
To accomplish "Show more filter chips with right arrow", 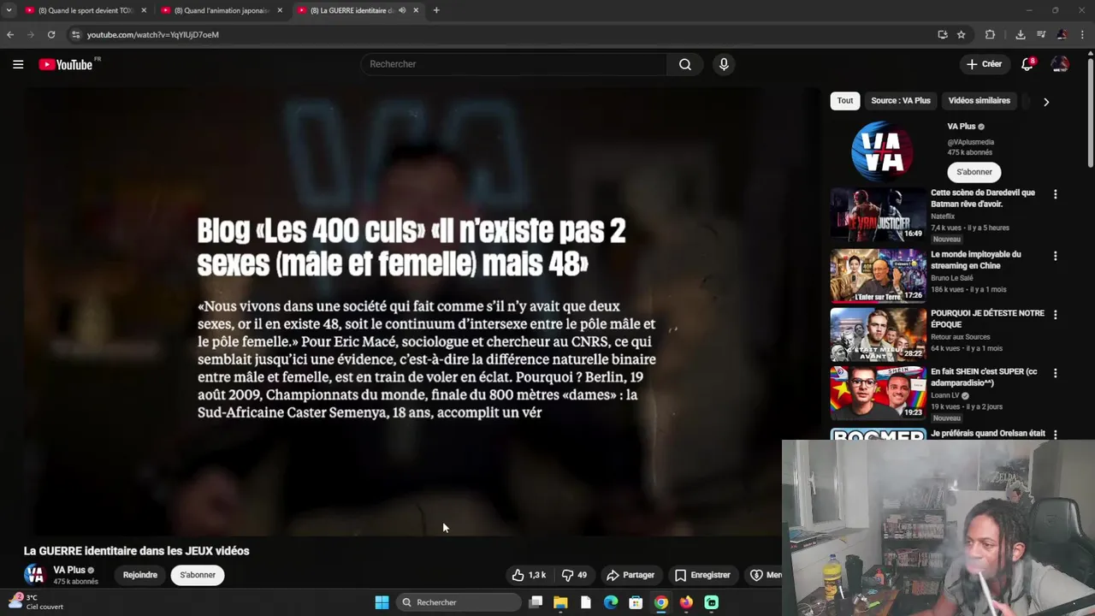I will coord(1045,102).
